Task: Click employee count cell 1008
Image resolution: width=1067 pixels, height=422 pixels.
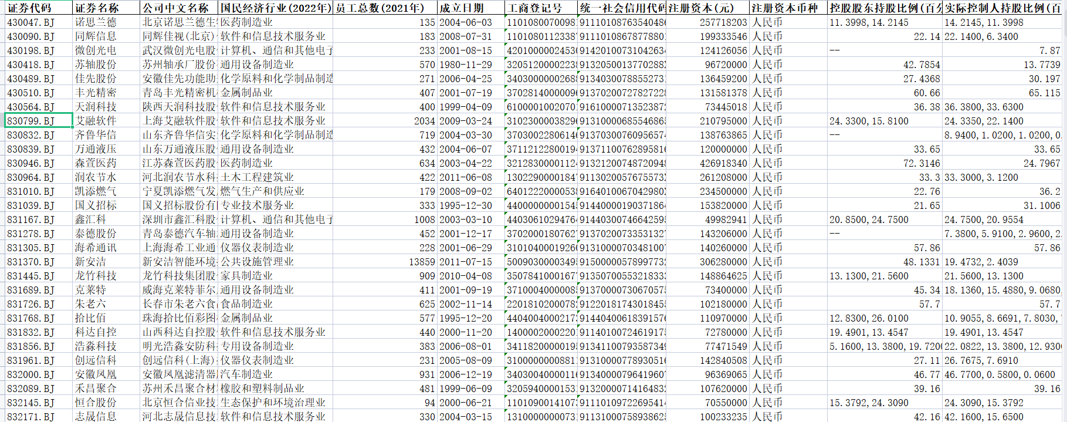Action: tap(385, 220)
